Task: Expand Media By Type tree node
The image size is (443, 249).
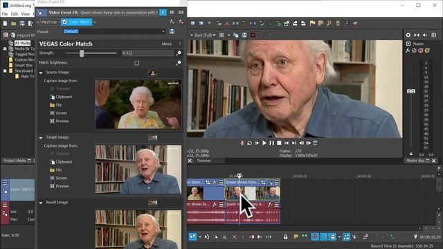Action: [5, 49]
